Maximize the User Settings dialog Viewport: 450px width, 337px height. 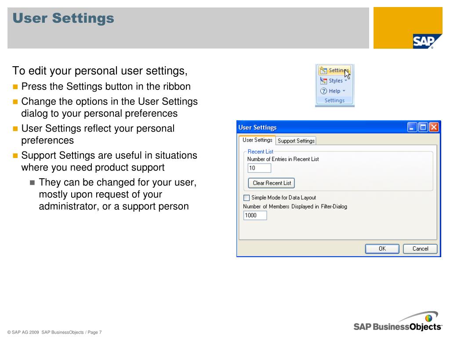(x=423, y=127)
